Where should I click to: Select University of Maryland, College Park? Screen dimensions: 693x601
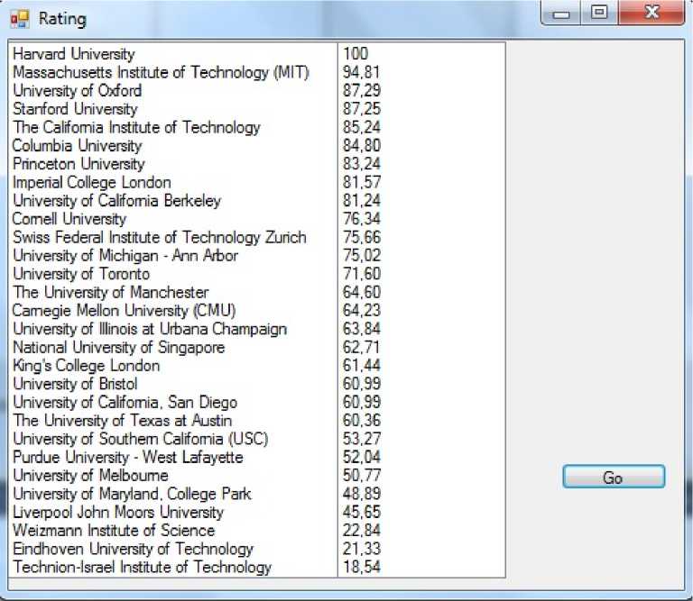pos(132,494)
